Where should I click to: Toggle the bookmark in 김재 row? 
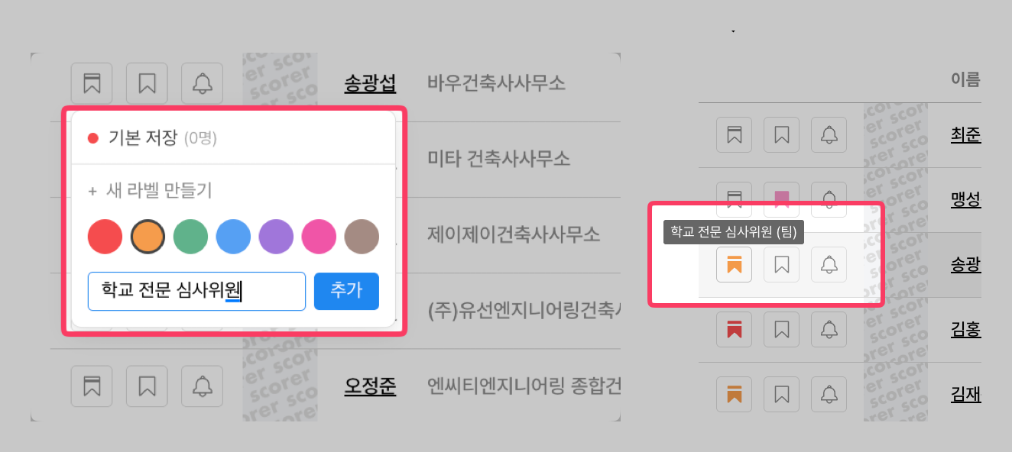pyautogui.click(x=781, y=395)
